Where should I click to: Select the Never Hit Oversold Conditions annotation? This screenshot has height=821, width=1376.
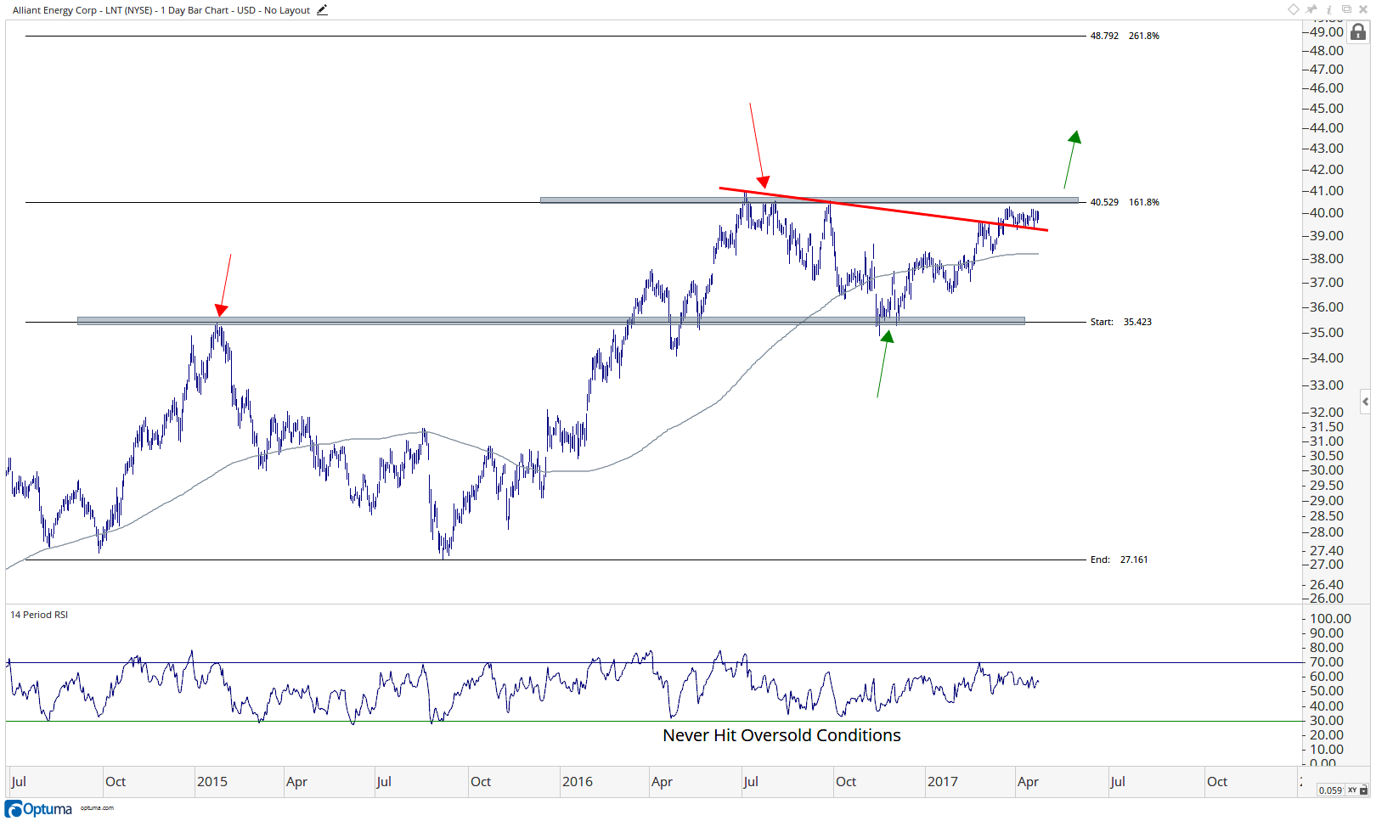point(781,735)
